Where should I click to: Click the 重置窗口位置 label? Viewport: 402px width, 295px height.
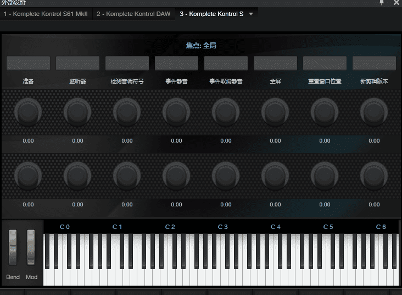[325, 81]
